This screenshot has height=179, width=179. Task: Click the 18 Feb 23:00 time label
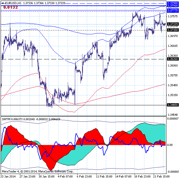click(143, 177)
